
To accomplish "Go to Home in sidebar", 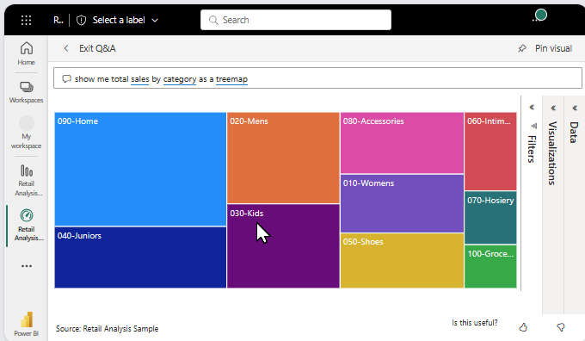I will [x=26, y=53].
